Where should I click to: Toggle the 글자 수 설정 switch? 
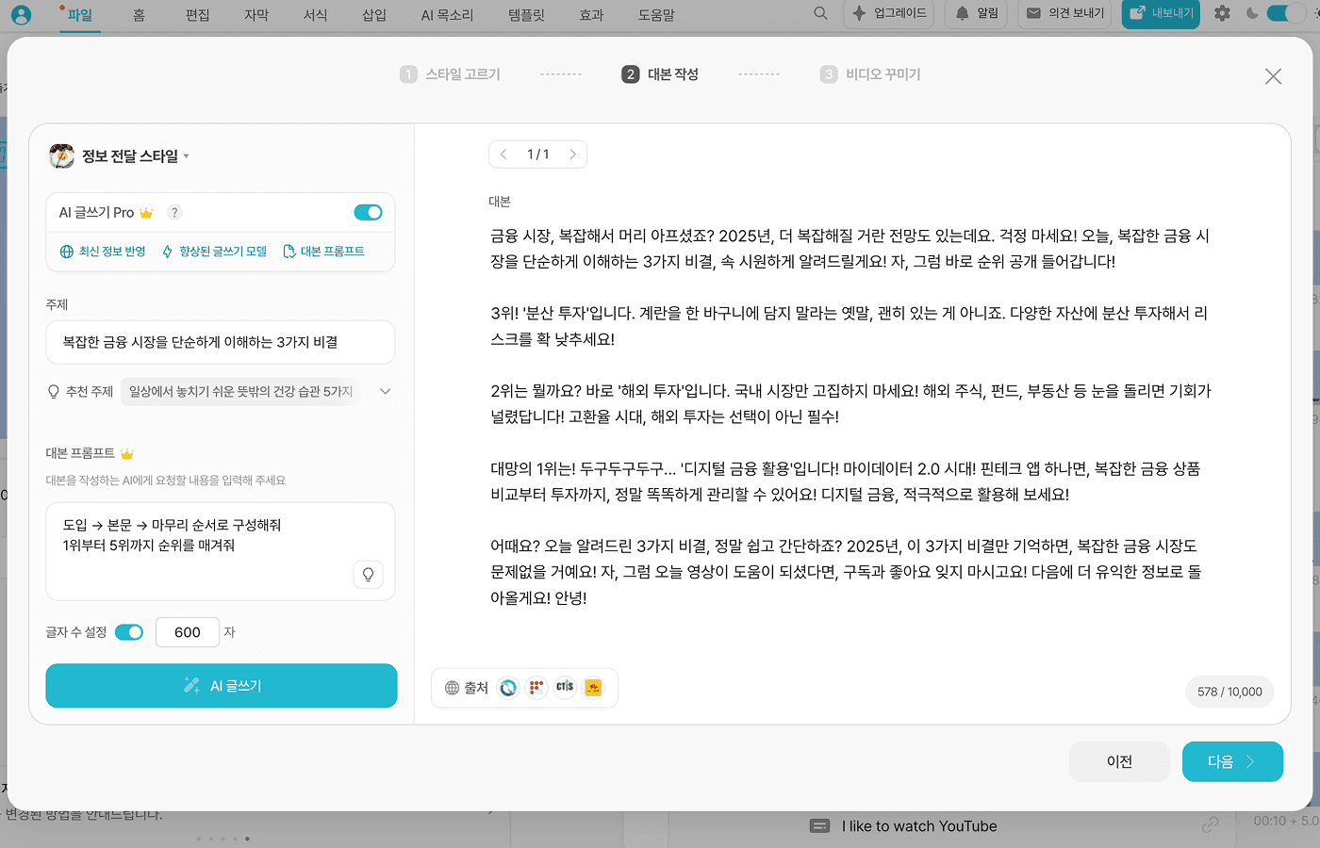coord(129,632)
